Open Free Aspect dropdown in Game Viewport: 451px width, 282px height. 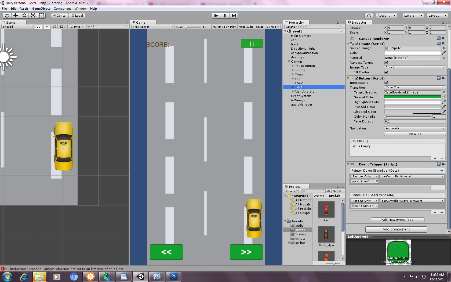(x=153, y=27)
